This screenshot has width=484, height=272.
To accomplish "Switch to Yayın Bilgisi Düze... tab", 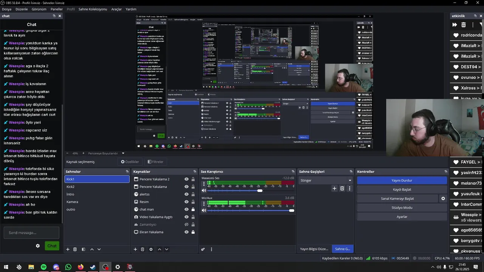I will tap(314, 249).
